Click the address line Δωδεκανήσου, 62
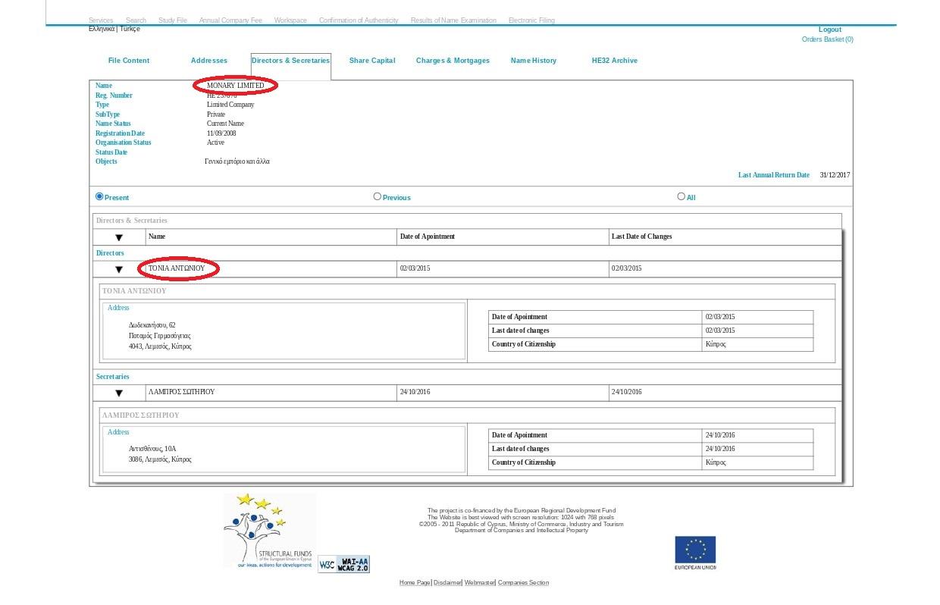Viewport: 940px width, 605px height. (152, 325)
